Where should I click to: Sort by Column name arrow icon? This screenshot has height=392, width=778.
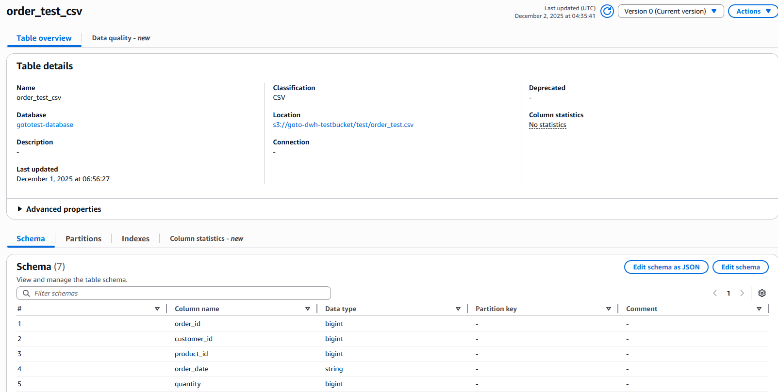pos(307,309)
